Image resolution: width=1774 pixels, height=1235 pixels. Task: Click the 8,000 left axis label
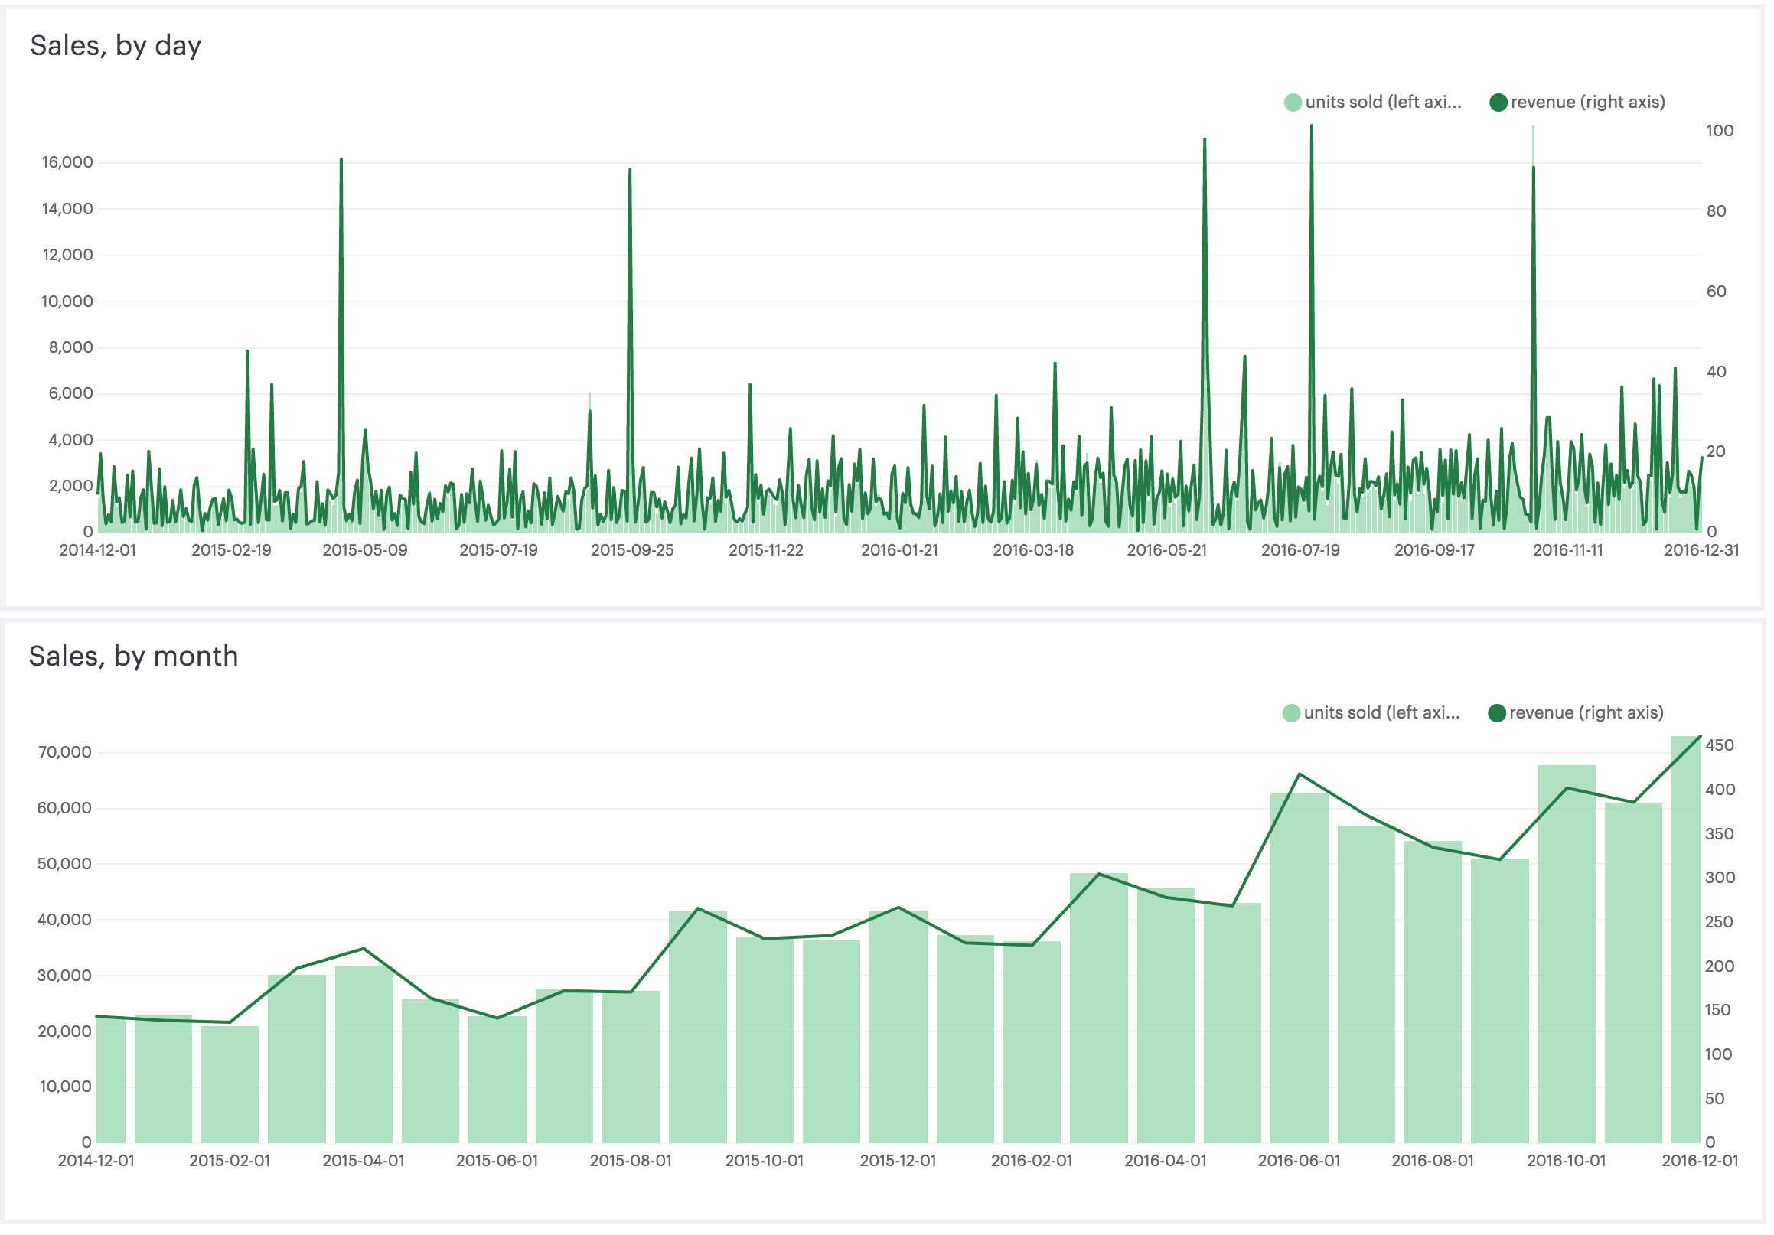(x=71, y=347)
